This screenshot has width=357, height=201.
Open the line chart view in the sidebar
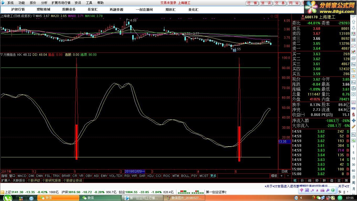tap(353, 46)
